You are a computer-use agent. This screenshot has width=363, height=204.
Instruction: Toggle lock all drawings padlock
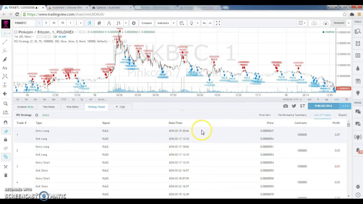point(5,139)
